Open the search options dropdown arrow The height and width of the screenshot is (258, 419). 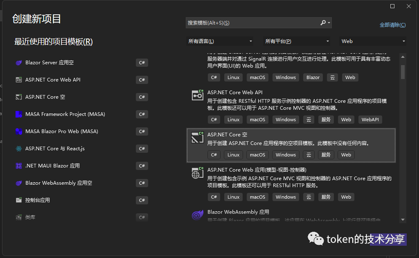[x=329, y=23]
